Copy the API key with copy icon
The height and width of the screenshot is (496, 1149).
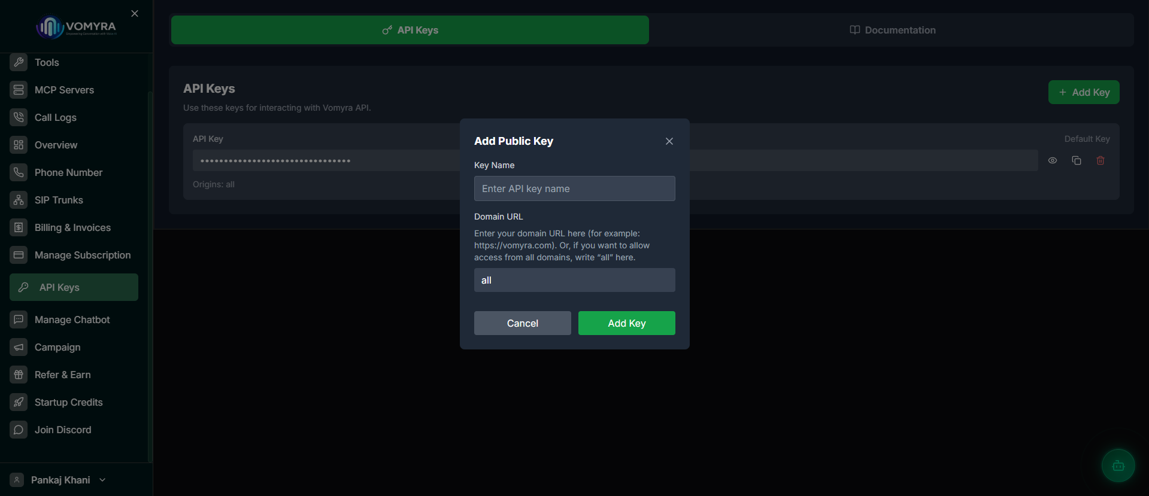1077,160
